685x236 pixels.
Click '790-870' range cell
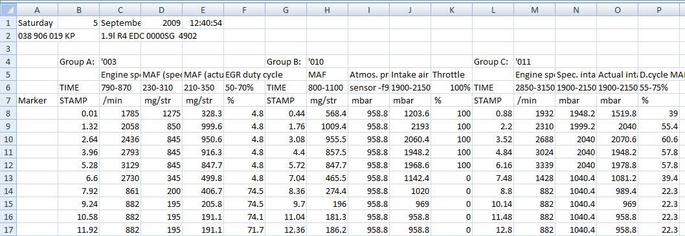120,88
